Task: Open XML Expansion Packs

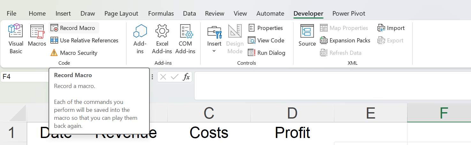Action: pyautogui.click(x=345, y=40)
